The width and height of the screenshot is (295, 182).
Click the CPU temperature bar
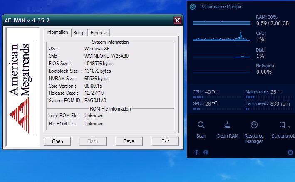(x=217, y=97)
